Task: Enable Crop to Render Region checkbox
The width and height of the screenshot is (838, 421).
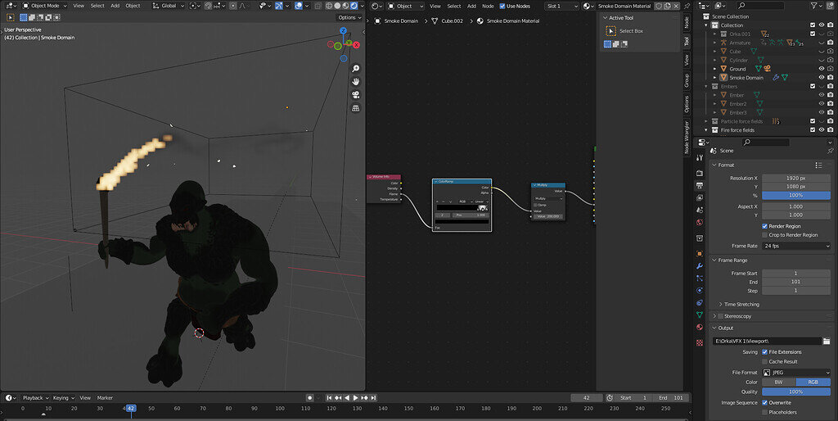Action: coord(765,235)
